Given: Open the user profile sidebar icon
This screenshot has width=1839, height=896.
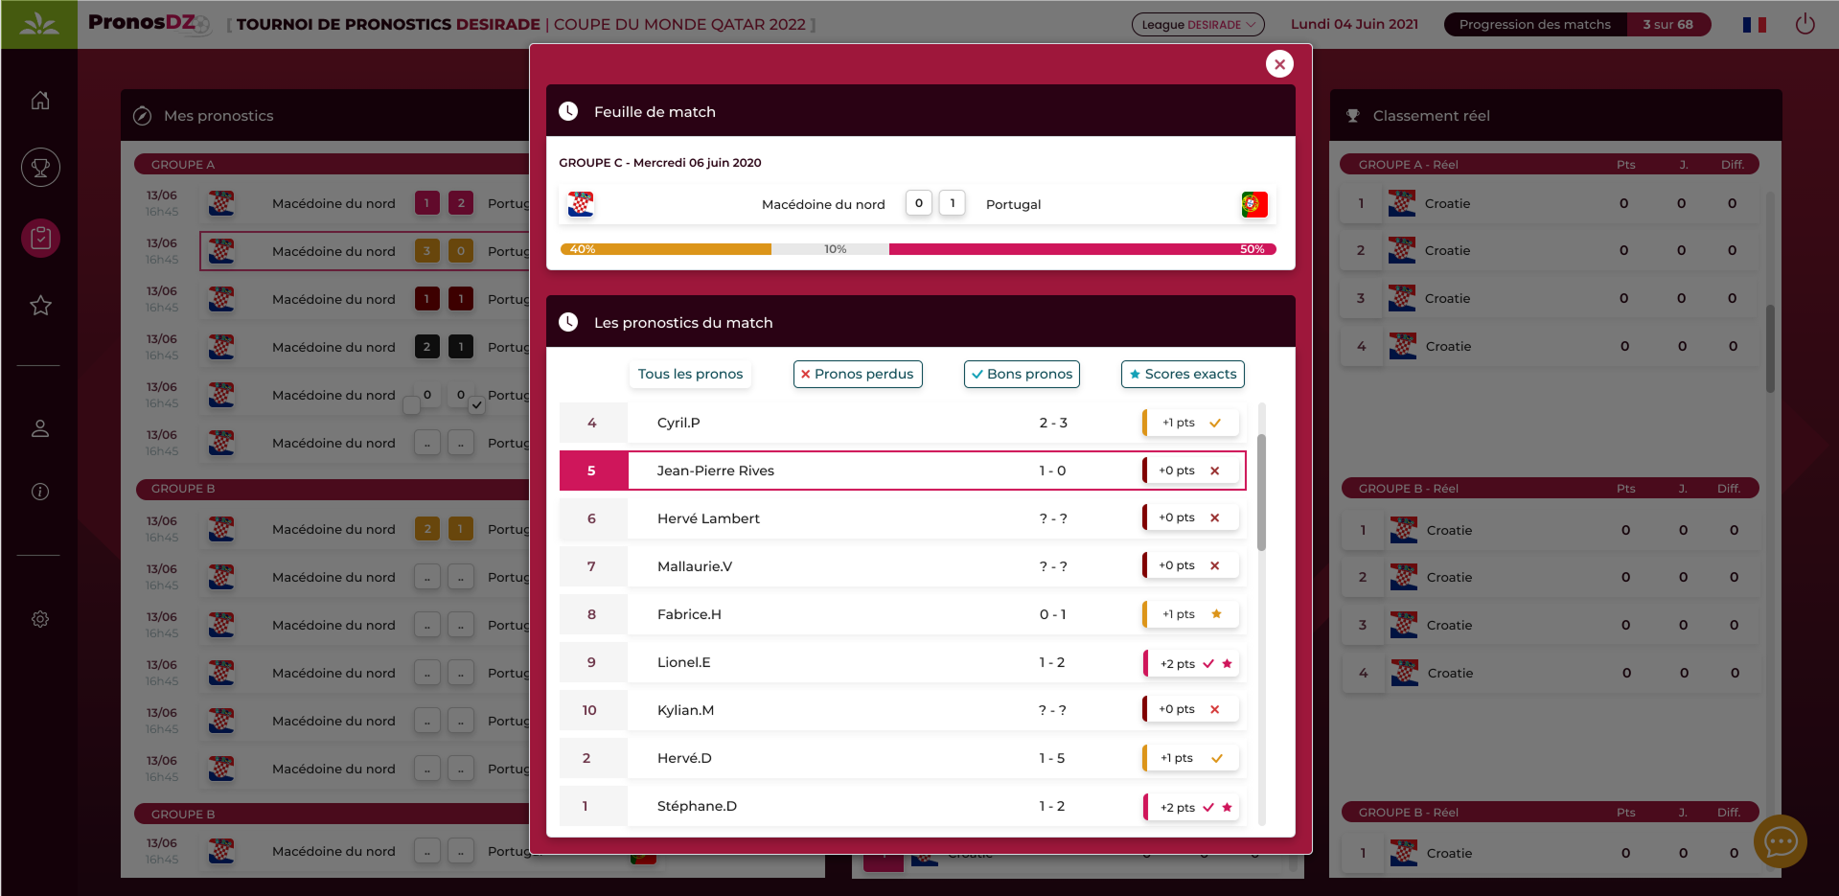Looking at the screenshot, I should tap(40, 428).
